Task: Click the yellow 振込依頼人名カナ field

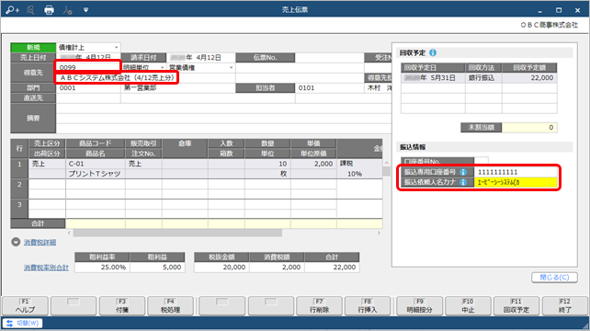Action: point(516,182)
